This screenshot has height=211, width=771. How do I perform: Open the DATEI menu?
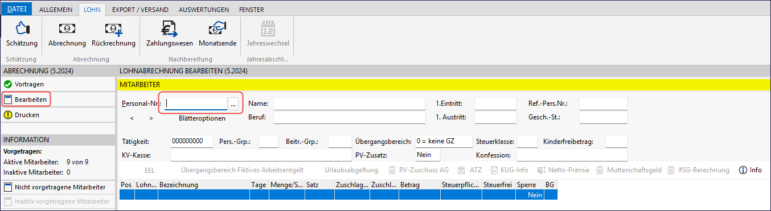point(17,9)
